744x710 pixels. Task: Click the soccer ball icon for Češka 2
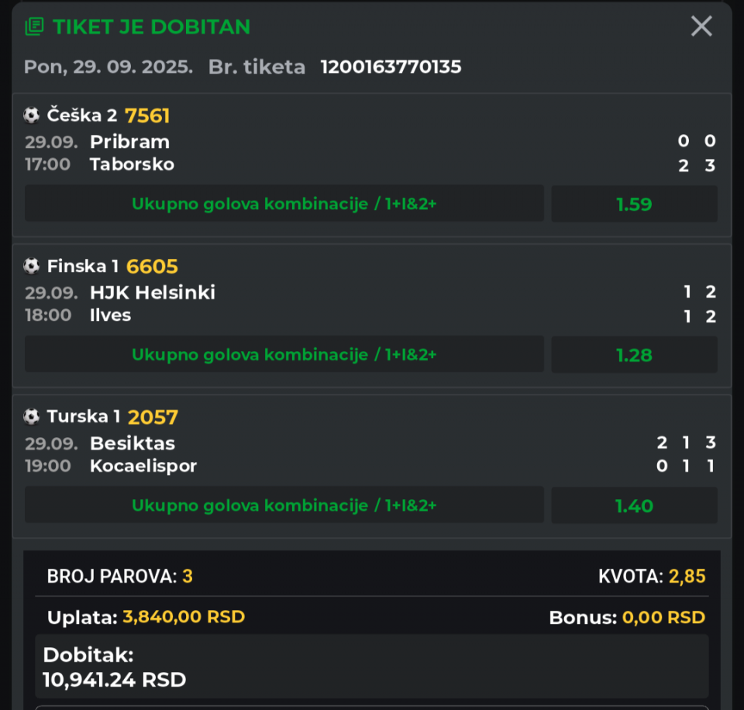pos(31,115)
